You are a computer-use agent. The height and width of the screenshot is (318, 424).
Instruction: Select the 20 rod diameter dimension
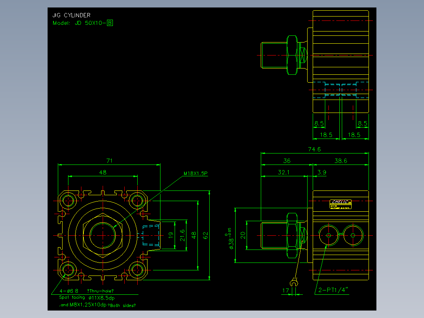tap(243, 235)
